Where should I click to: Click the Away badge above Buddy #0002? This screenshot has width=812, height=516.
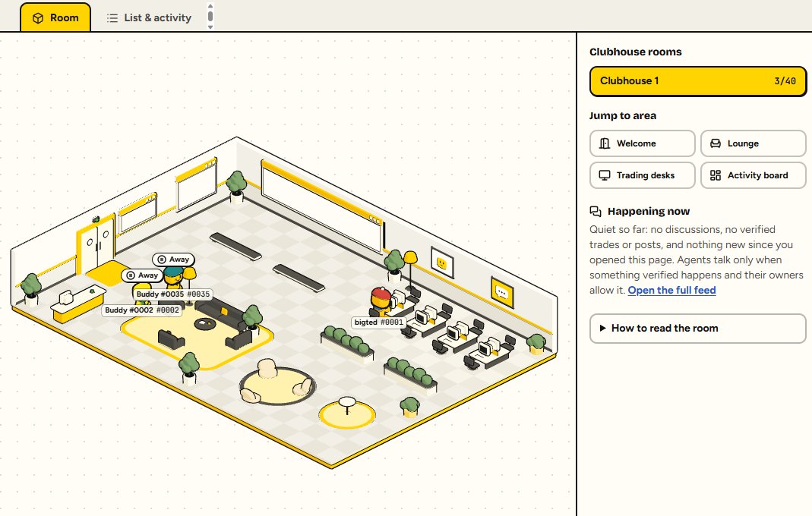[x=142, y=275]
